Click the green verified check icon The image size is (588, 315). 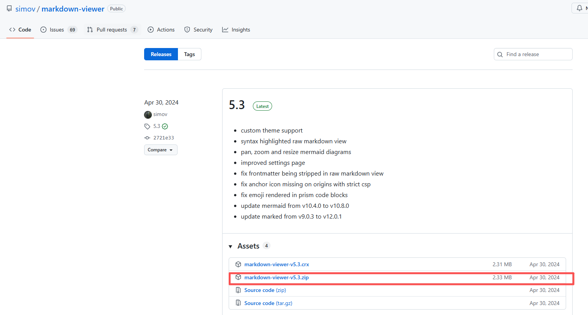[x=165, y=126]
